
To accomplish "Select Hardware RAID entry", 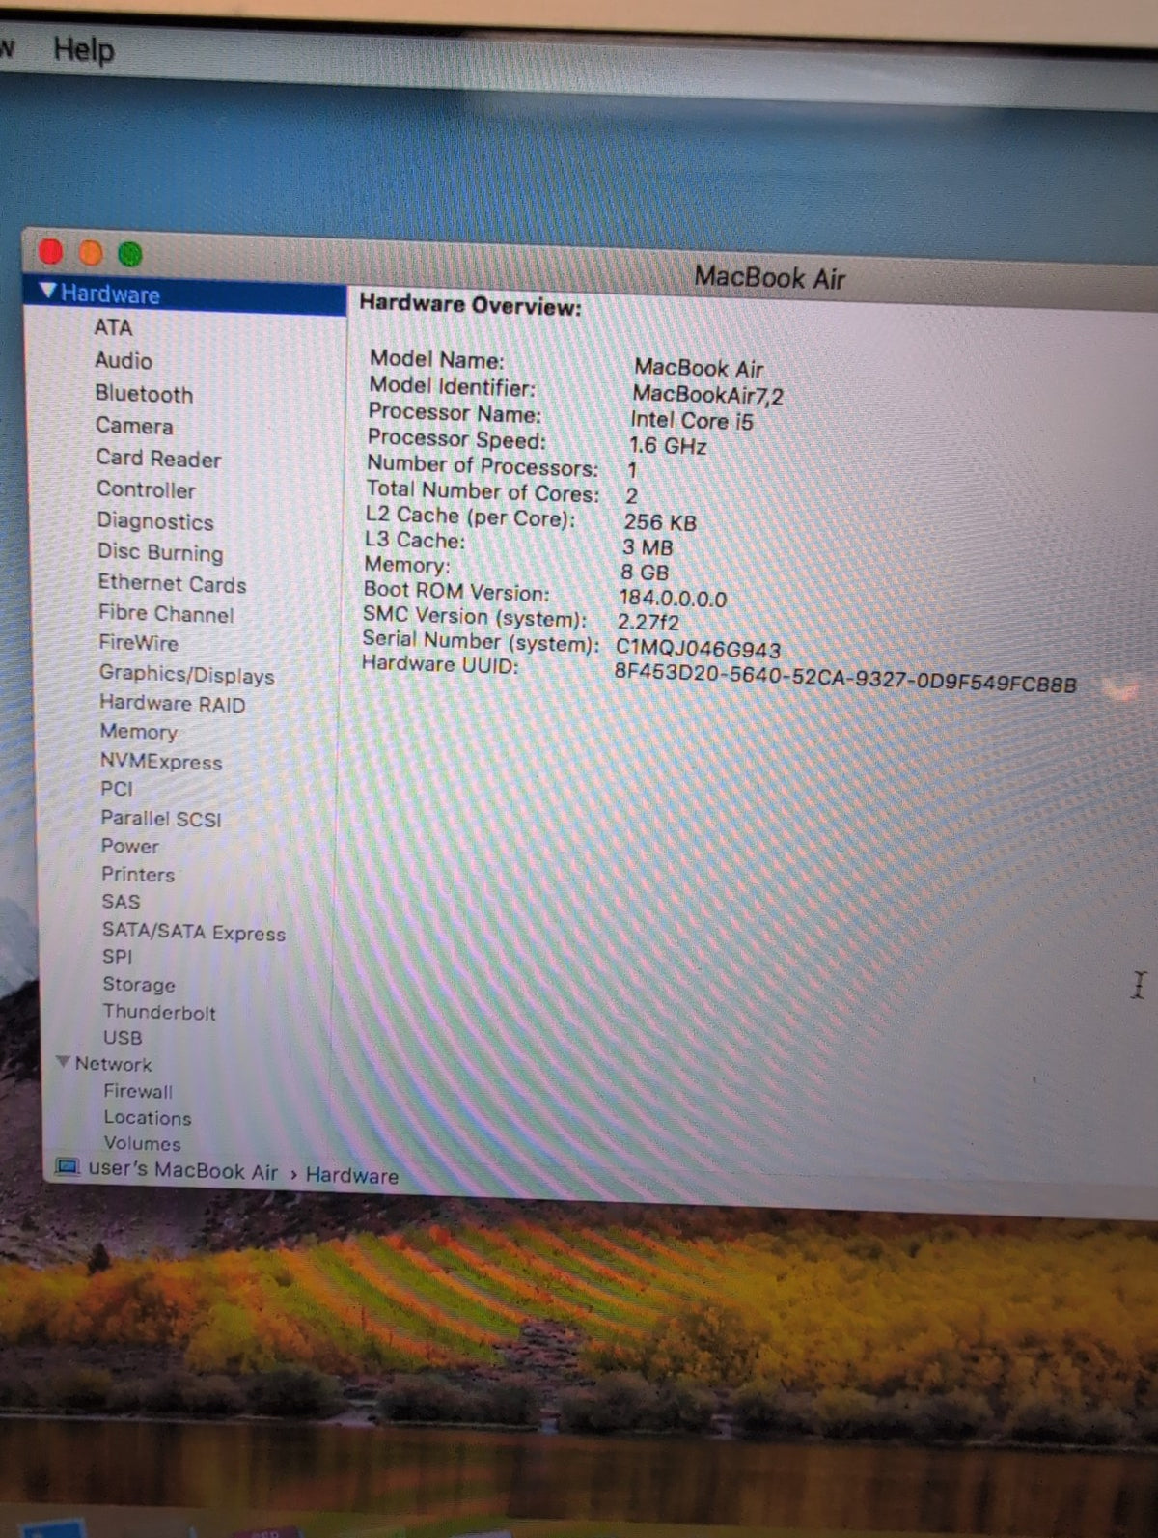I will coord(173,703).
